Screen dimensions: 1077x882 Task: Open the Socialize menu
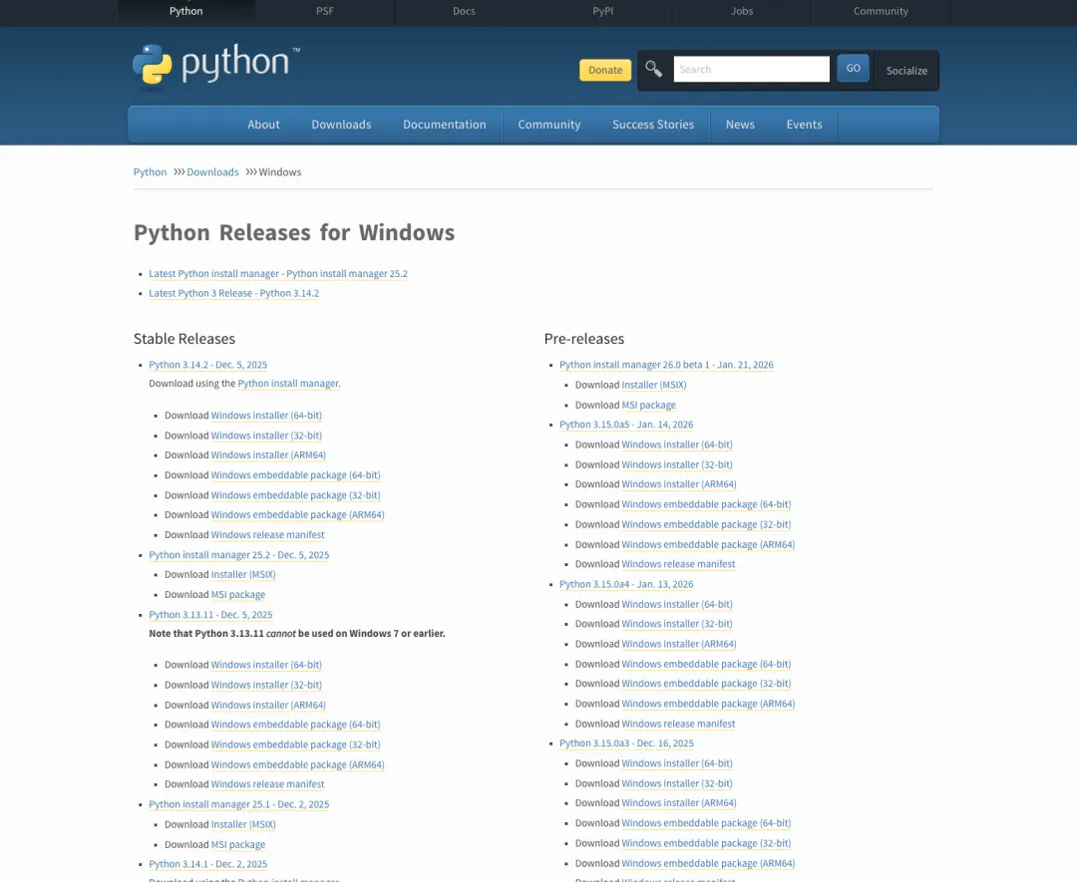point(906,71)
